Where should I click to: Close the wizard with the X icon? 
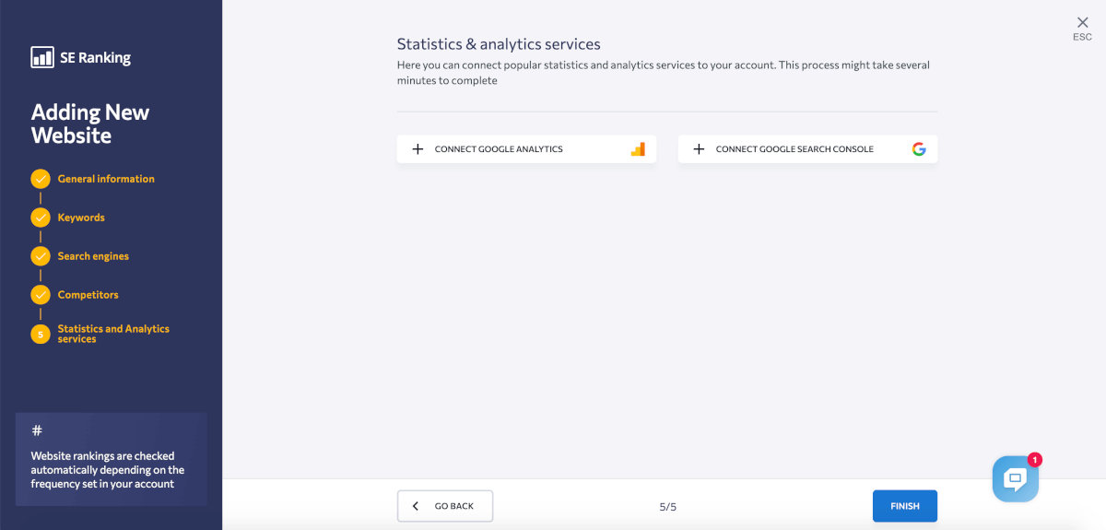1082,23
